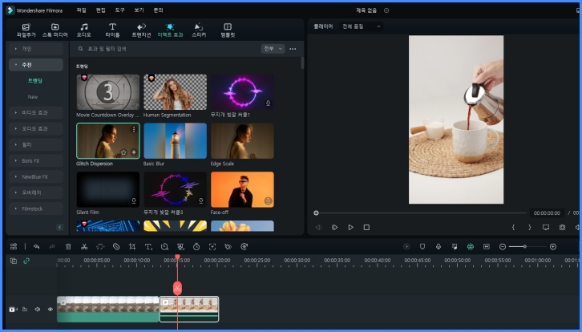This screenshot has height=332, width=582.
Task: Download the 무지개 빛깔 써클1 effect
Action: point(268,103)
